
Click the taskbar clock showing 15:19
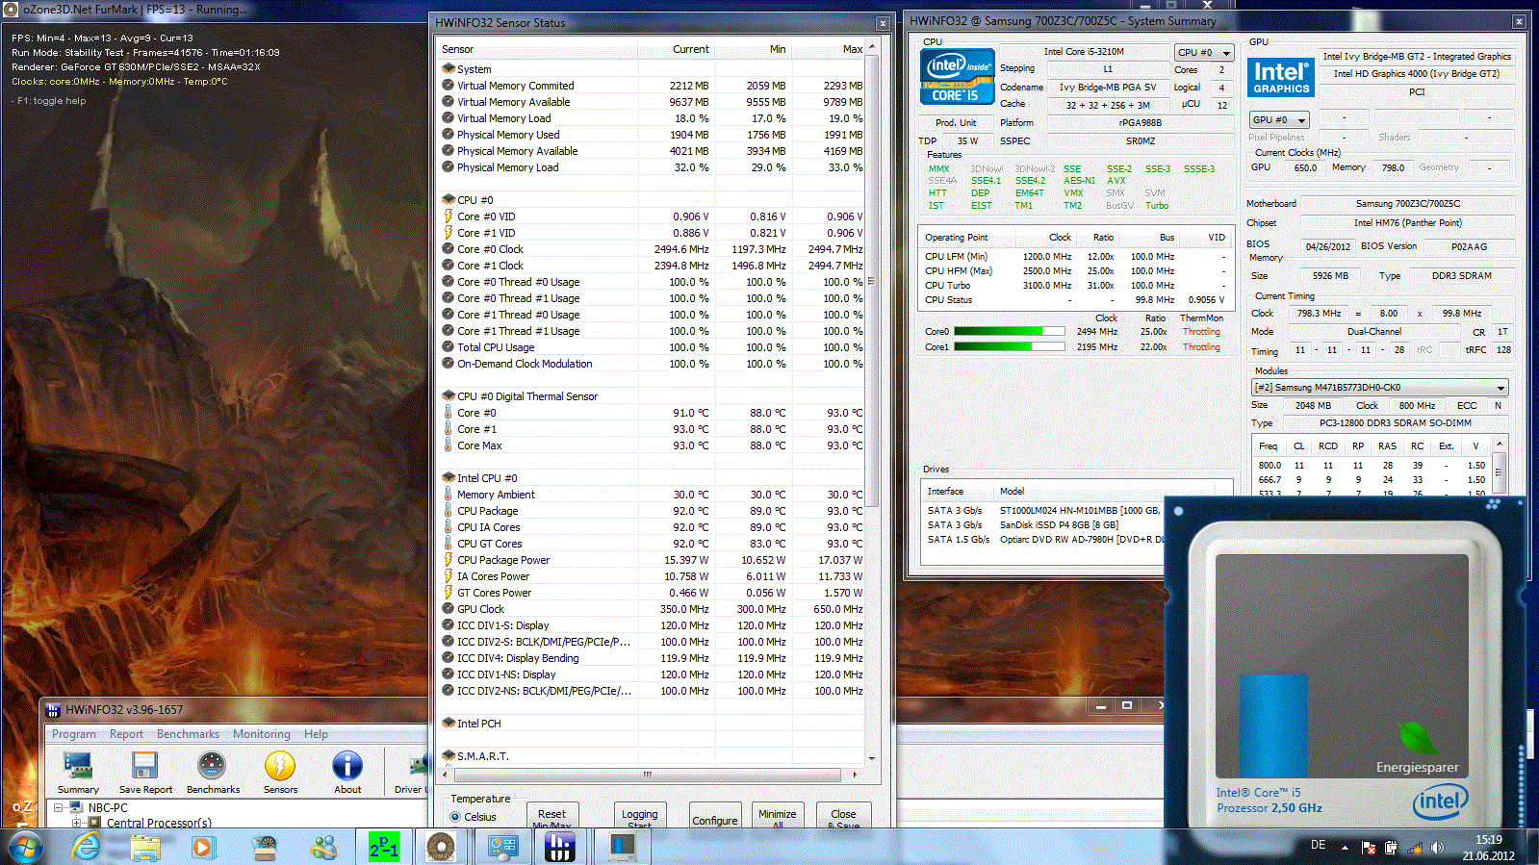click(1488, 848)
